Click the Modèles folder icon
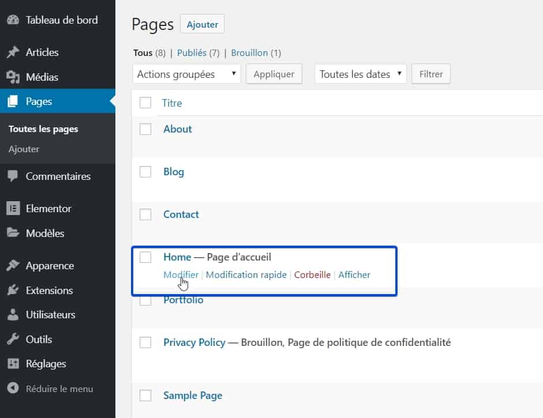The width and height of the screenshot is (543, 418). (13, 233)
